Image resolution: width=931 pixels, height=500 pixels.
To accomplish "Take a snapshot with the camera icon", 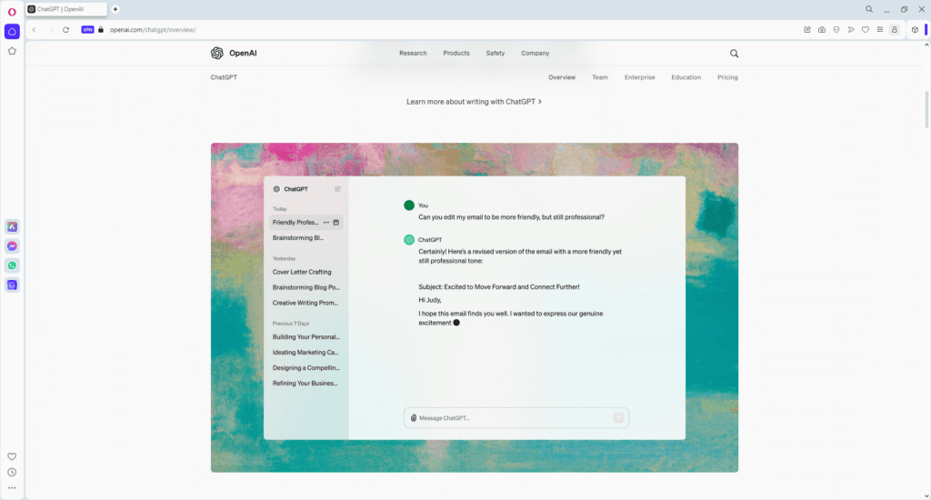I will [x=822, y=30].
